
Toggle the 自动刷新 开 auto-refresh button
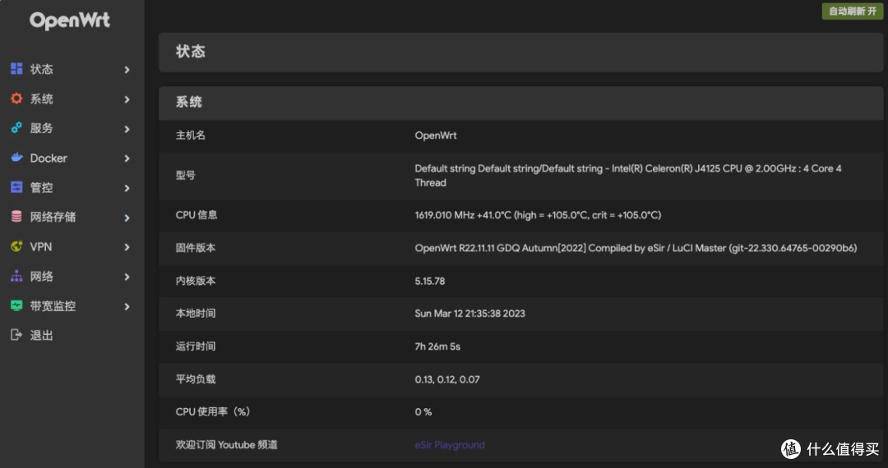click(x=853, y=11)
